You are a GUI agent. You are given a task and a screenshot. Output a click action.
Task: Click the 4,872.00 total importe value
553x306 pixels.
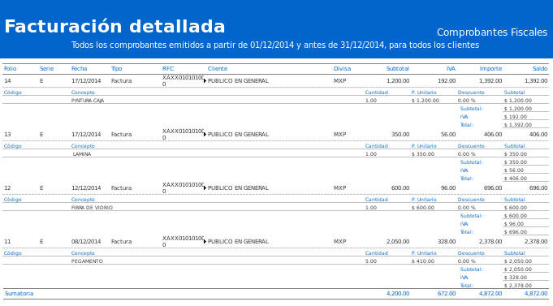(x=490, y=293)
